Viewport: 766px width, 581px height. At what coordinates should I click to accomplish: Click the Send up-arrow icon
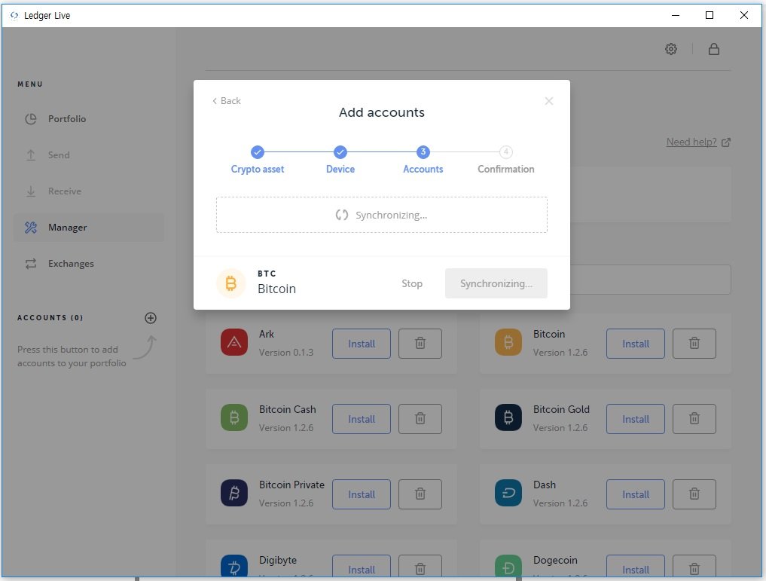[31, 155]
